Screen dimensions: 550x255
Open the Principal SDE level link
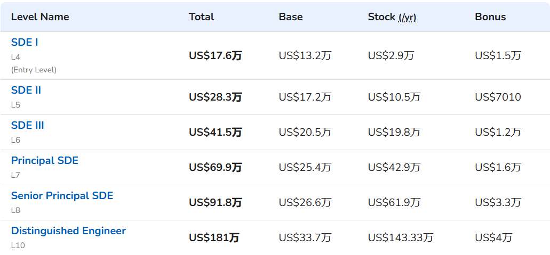coord(45,160)
